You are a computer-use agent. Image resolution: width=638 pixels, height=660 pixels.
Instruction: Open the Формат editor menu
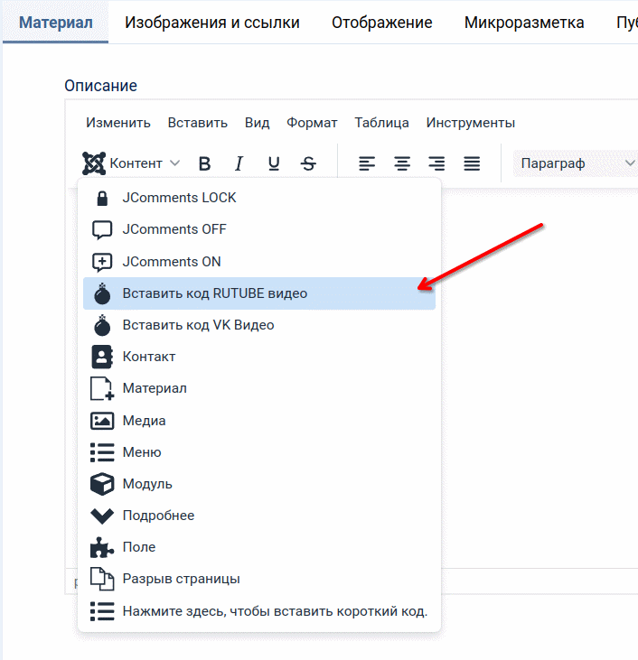[312, 123]
